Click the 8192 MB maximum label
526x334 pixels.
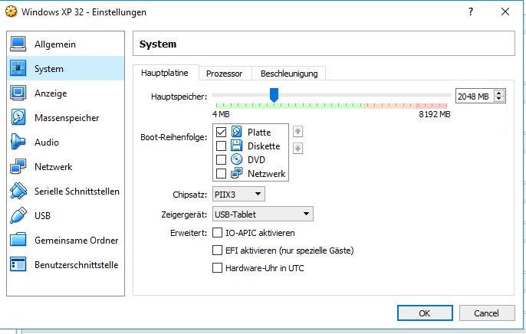click(435, 114)
